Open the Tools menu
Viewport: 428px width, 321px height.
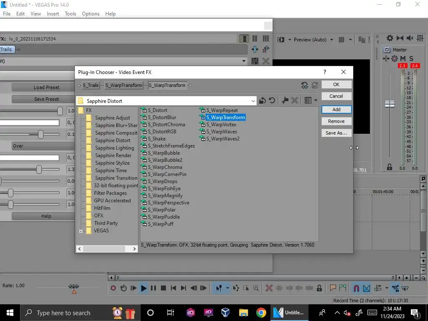[x=70, y=14]
